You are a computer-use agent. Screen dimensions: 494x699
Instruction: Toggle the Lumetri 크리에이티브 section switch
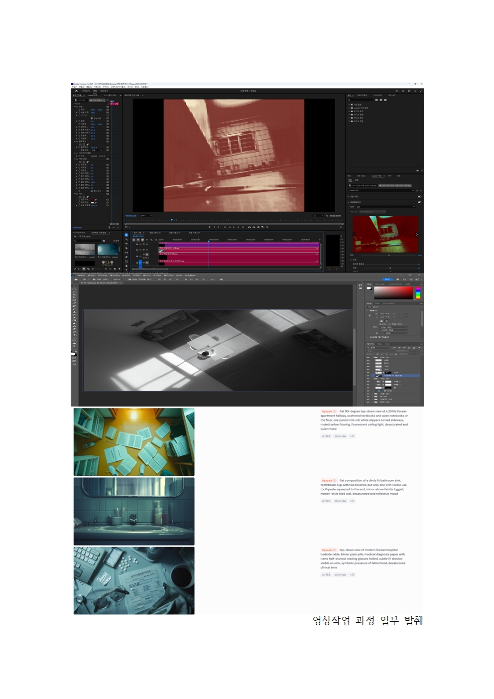tap(420, 202)
